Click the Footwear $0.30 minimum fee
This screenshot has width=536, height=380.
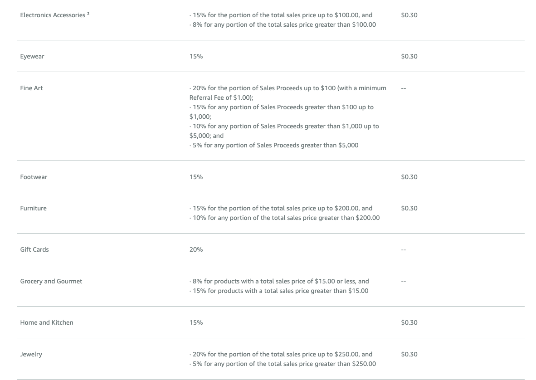point(409,177)
